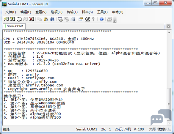The image size is (174, 134).
Task: Click the 显示RGB565位图 line
Action: pyautogui.click(x=32, y=107)
